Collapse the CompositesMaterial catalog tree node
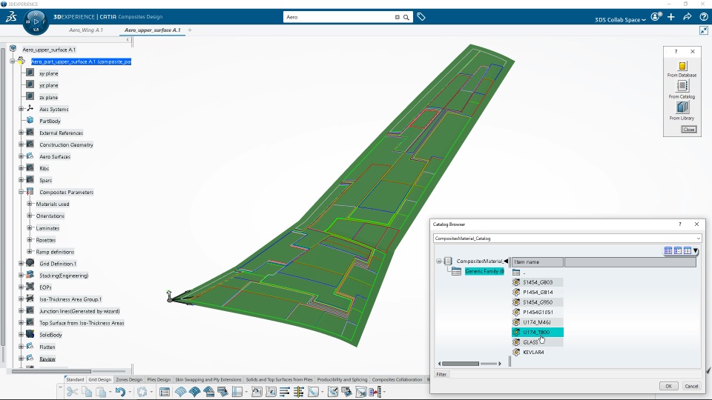 coord(438,261)
